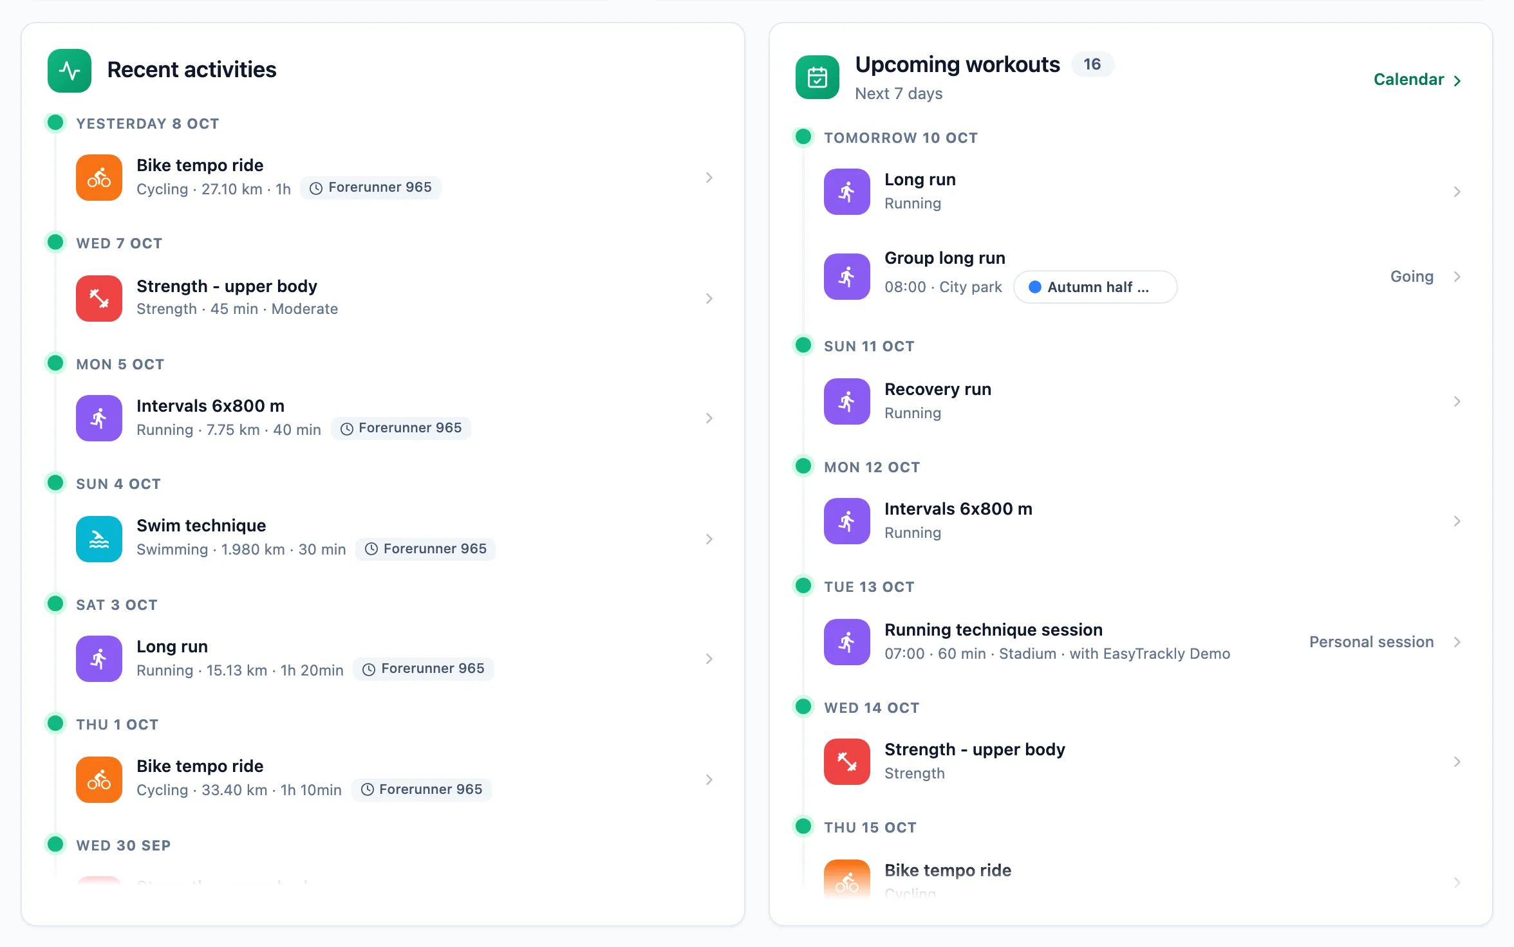Click Forerunner 965 tag on Intervals 6x800 m

(x=401, y=428)
